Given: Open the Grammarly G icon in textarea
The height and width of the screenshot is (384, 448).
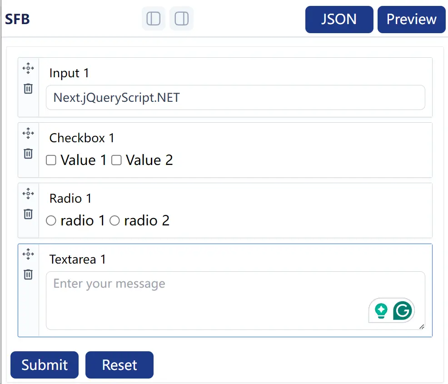Looking at the screenshot, I should (402, 310).
